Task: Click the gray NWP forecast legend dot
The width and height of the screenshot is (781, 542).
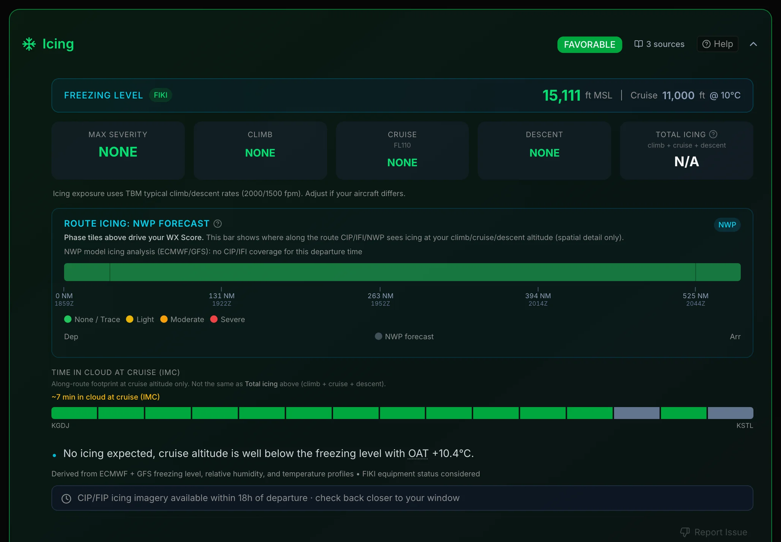Action: 378,336
